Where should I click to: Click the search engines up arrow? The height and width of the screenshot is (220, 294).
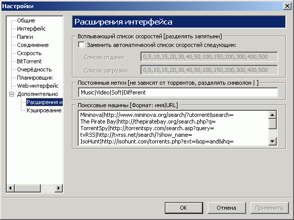[x=273, y=115]
